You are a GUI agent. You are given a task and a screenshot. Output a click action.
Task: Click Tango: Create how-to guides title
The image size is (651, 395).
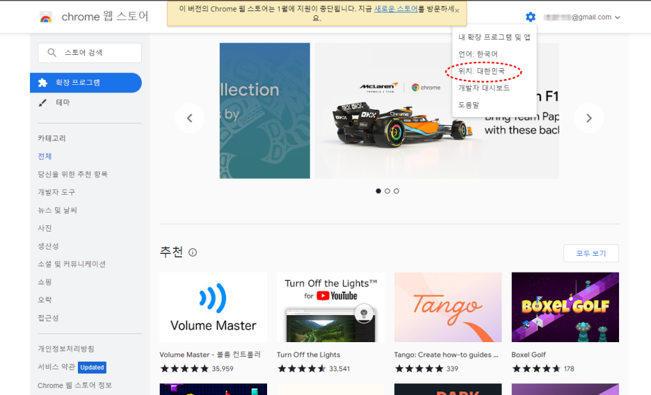(447, 355)
